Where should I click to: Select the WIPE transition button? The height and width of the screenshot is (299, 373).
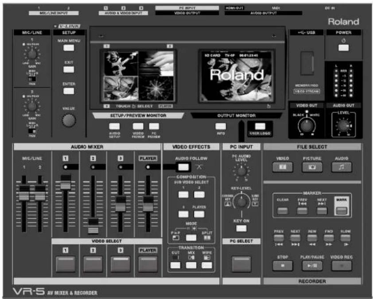click(x=207, y=265)
